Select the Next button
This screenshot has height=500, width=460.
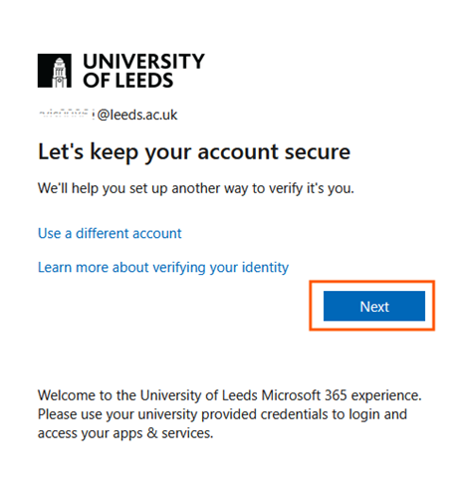[374, 306]
